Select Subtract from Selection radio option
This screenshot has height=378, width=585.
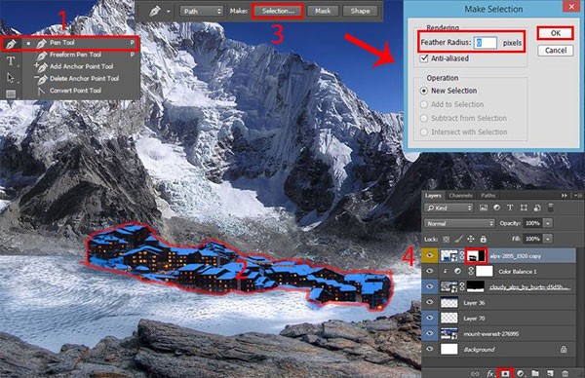coord(424,118)
